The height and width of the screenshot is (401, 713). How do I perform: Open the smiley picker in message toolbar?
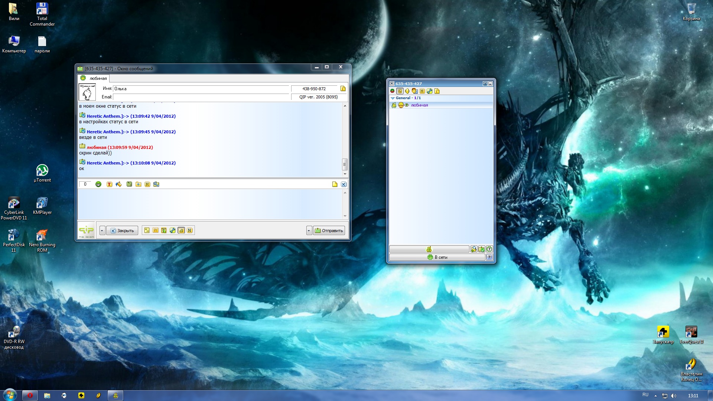pos(98,184)
